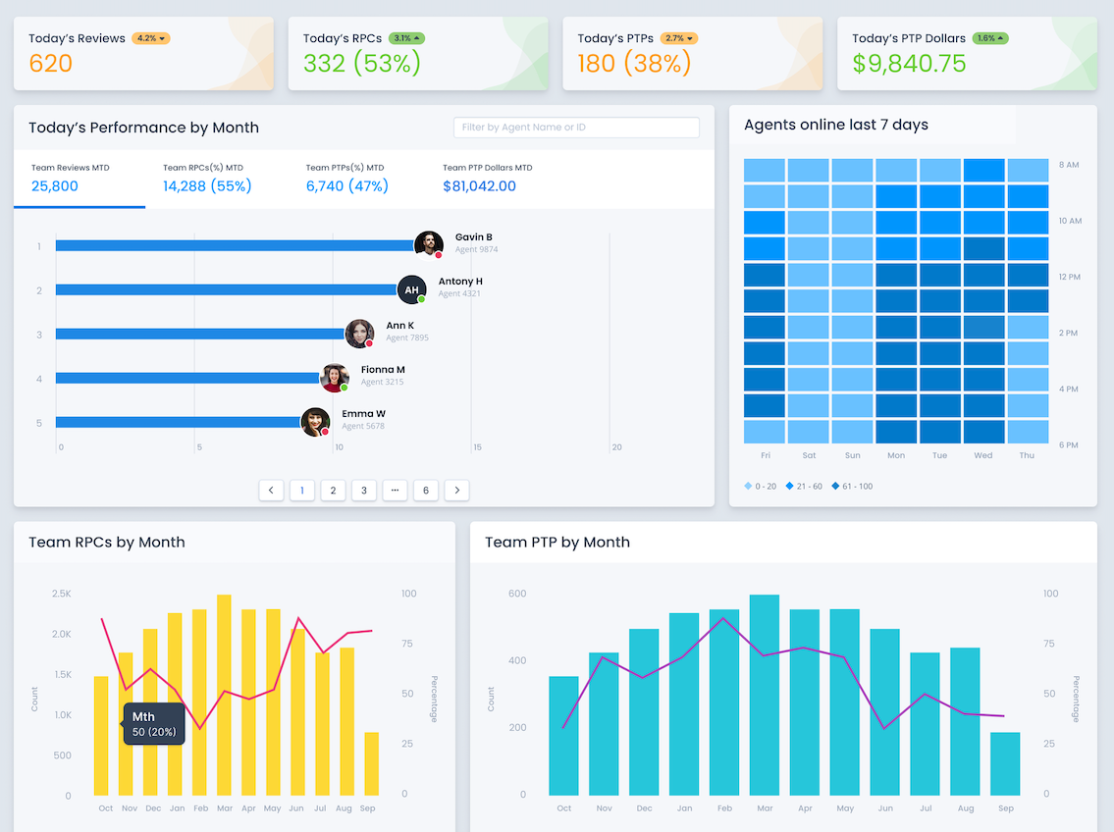Click the ellipsis in the pagination bar

tap(395, 490)
